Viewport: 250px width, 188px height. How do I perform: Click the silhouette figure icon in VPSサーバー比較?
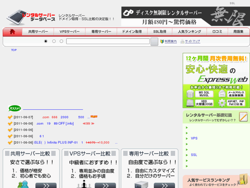pyautogui.click(x=84, y=184)
